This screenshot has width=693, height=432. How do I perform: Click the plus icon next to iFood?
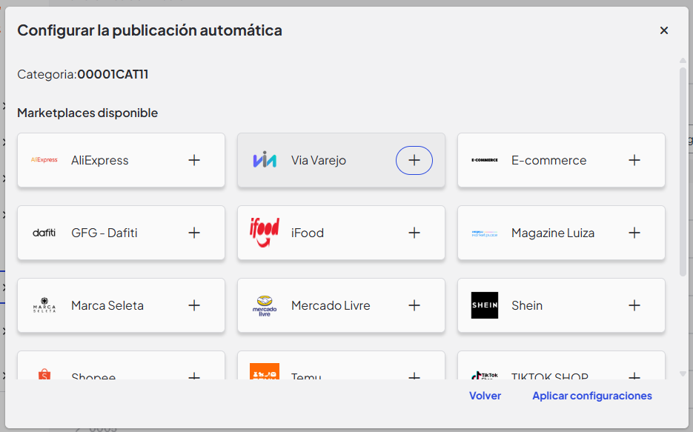pos(414,233)
